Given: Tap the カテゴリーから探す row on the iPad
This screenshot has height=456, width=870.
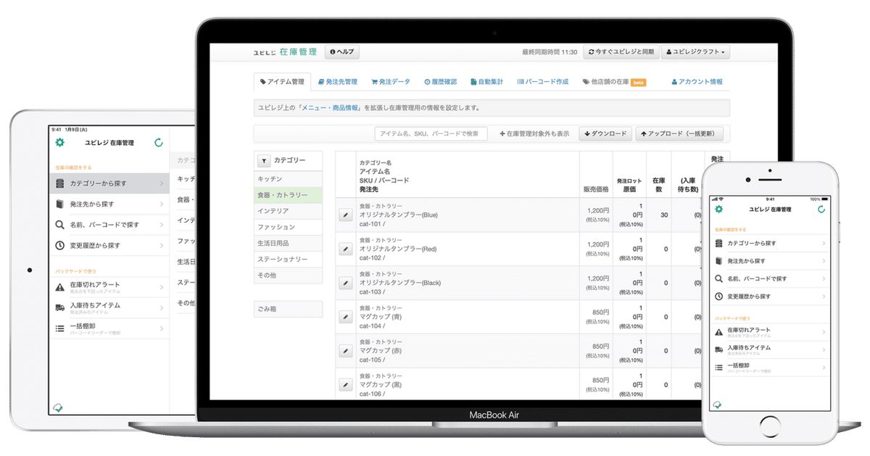Looking at the screenshot, I should pos(109,183).
